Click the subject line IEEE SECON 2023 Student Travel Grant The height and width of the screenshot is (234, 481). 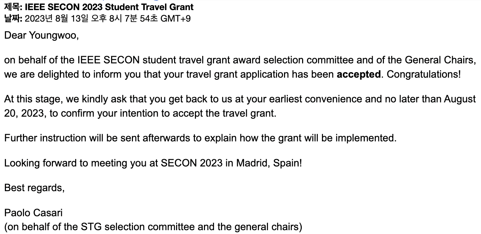tap(109, 7)
